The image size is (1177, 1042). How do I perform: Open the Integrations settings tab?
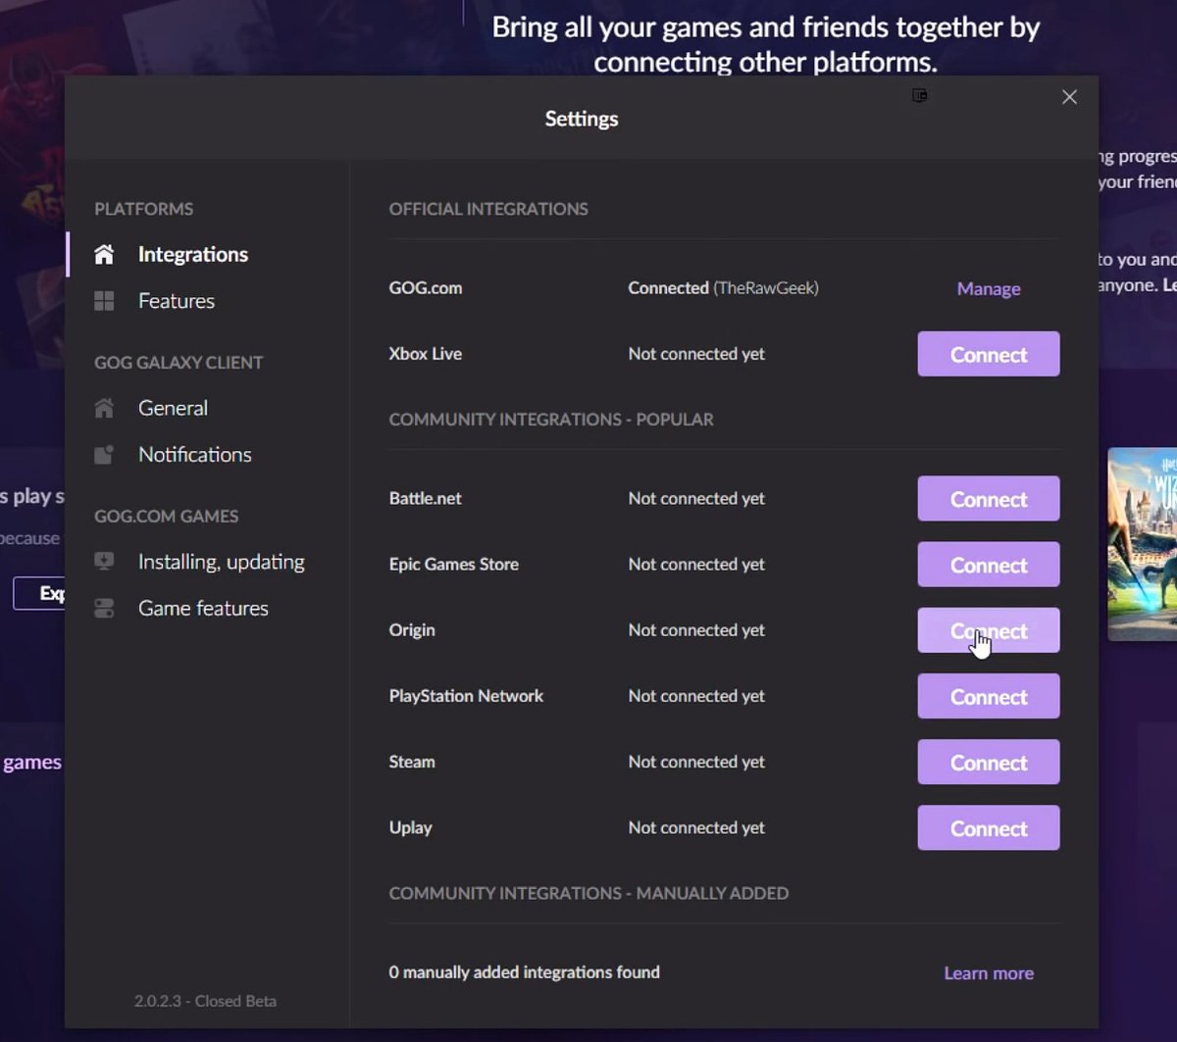tap(192, 255)
